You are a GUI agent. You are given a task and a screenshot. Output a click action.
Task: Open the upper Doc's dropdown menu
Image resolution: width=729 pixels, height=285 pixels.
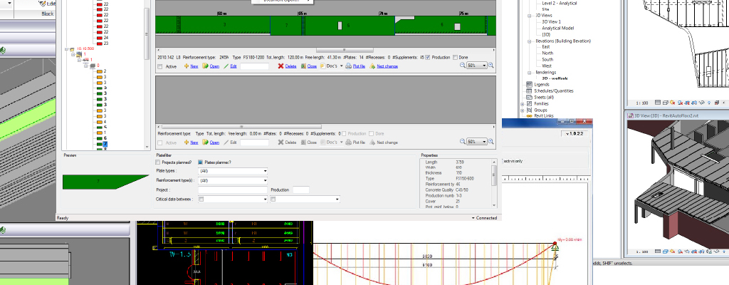pos(341,66)
